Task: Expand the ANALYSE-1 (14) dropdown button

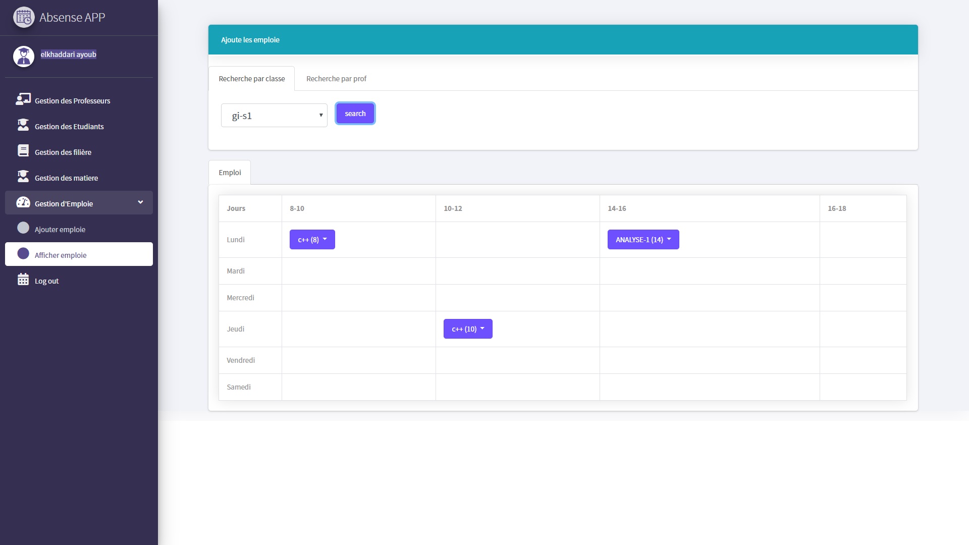Action: 643,240
